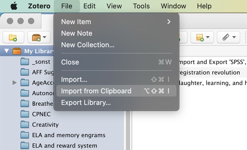This screenshot has height=150, width=247.
Task: Open the Zotero application menu
Action: (39, 6)
